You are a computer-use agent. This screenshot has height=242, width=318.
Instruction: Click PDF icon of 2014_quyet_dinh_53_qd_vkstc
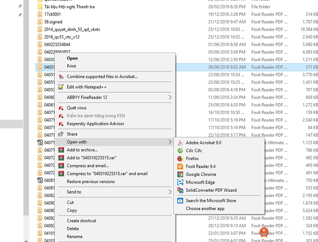point(40,29)
